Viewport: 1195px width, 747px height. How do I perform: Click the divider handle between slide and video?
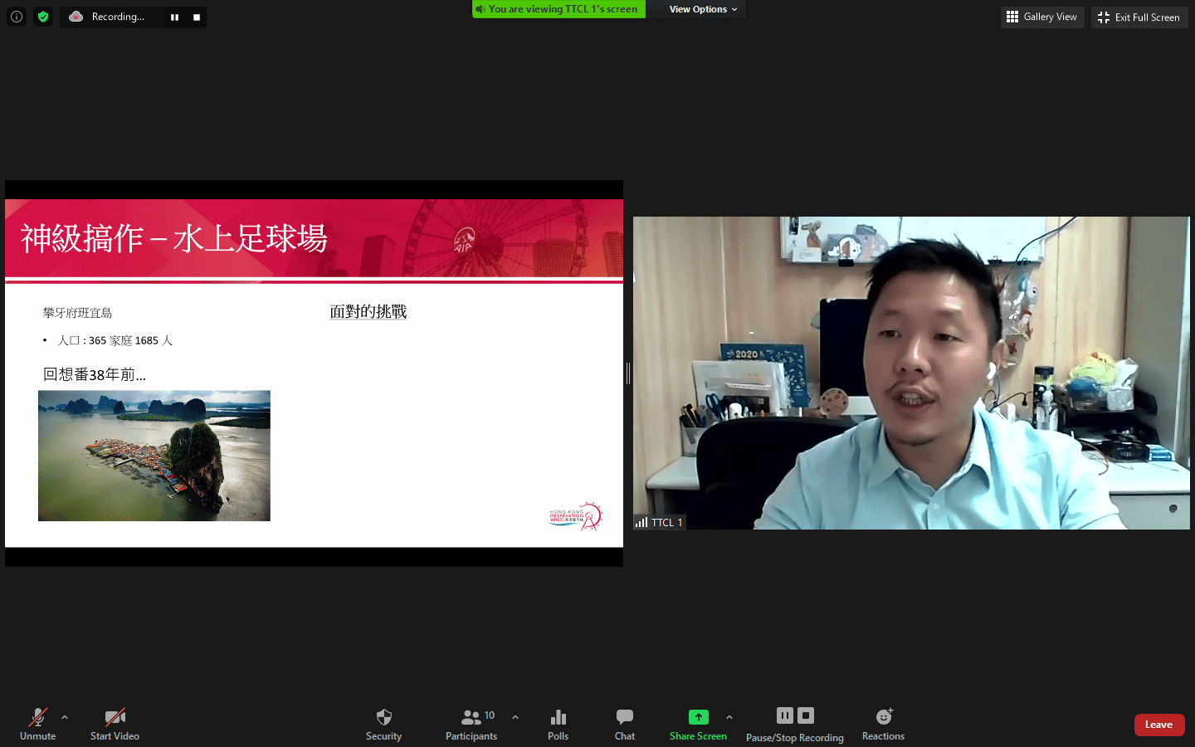628,373
